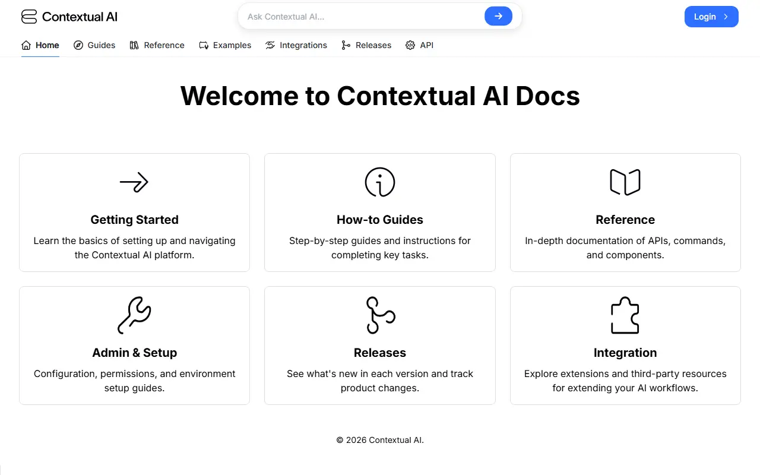Click the Welcome to Contextual AI Docs heading
This screenshot has height=475, width=760.
tap(380, 96)
